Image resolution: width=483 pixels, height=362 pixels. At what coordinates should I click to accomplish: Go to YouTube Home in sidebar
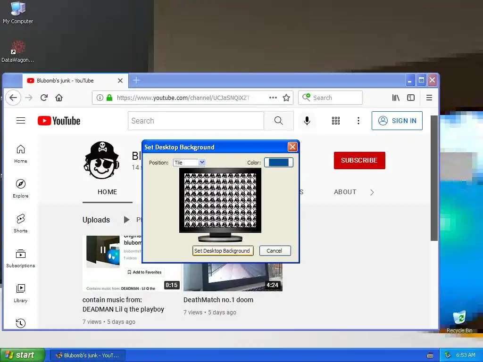[21, 154]
